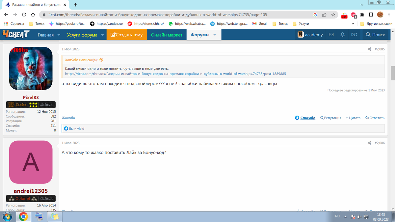Open the quoted post-1889885 link
The image size is (395, 222).
(175, 74)
